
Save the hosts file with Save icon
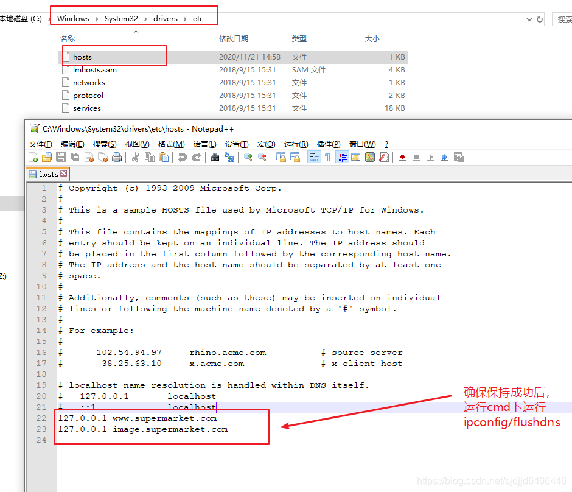point(61,157)
